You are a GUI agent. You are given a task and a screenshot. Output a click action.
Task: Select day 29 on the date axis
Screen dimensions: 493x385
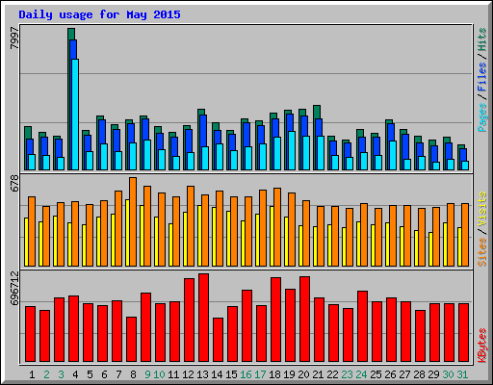433,374
